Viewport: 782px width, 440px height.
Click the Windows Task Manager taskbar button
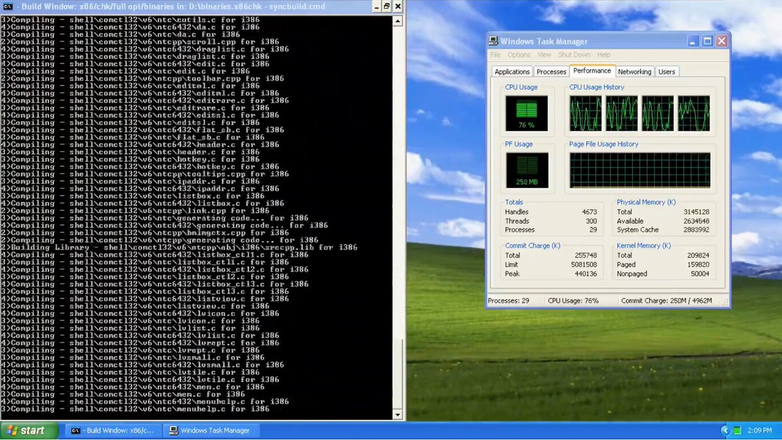point(210,430)
